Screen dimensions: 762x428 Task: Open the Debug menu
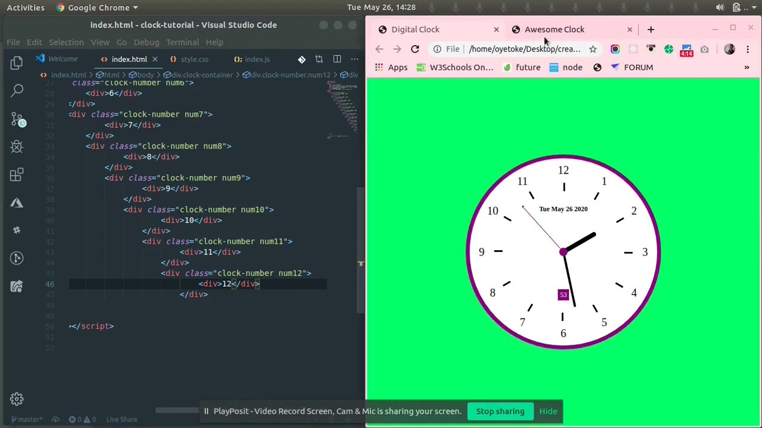click(146, 42)
